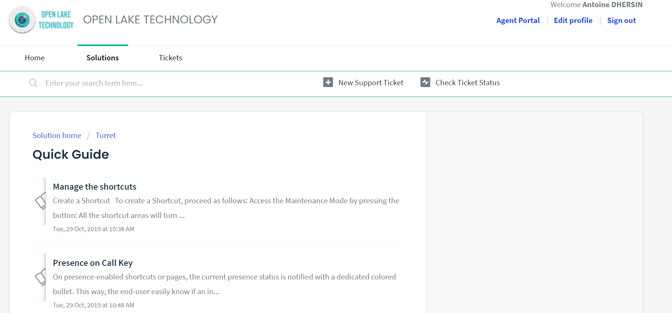This screenshot has height=313, width=672.
Task: Click the article icon beside Presence on Call Key
Action: [x=39, y=278]
